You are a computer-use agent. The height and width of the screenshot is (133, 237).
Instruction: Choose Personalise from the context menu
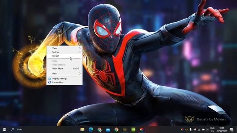[x=64, y=82]
